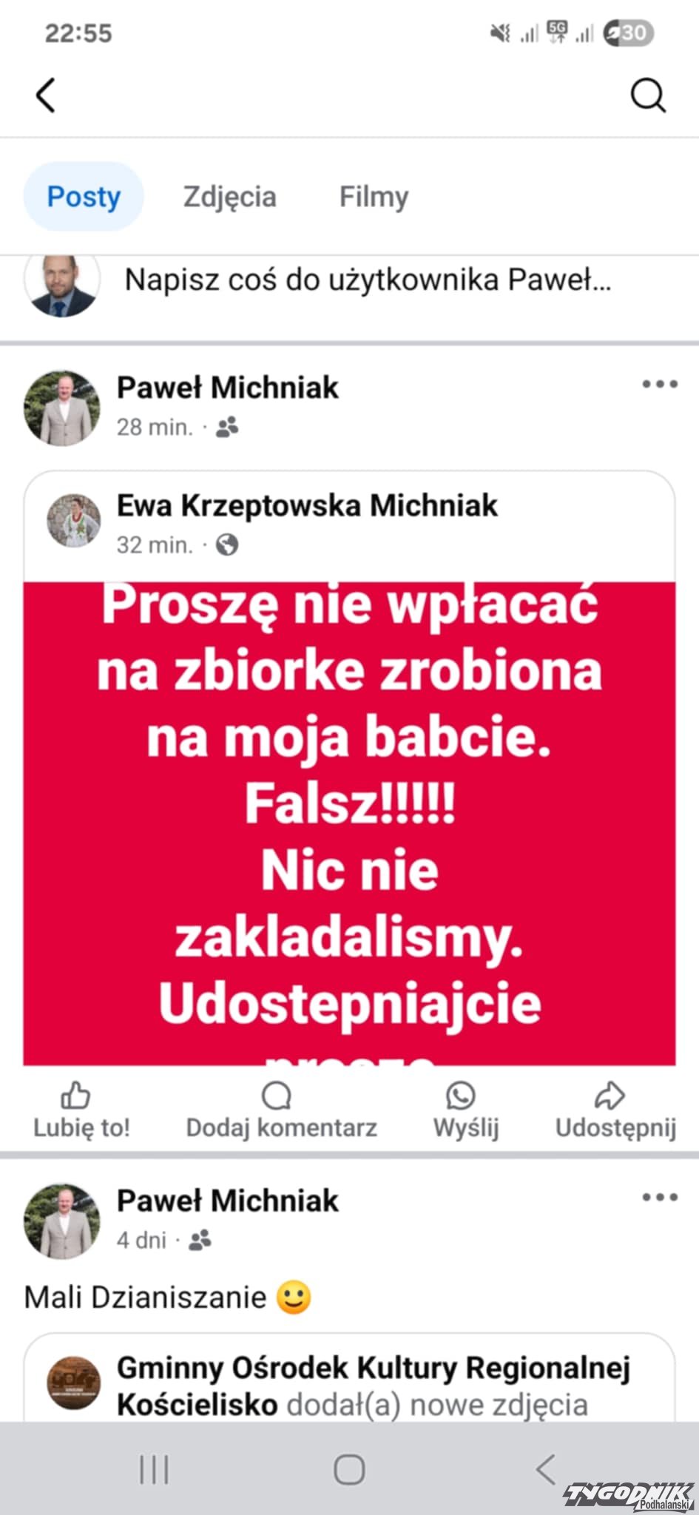
Task: Open Paweł Michniak's name on the first post
Action: tap(228, 388)
